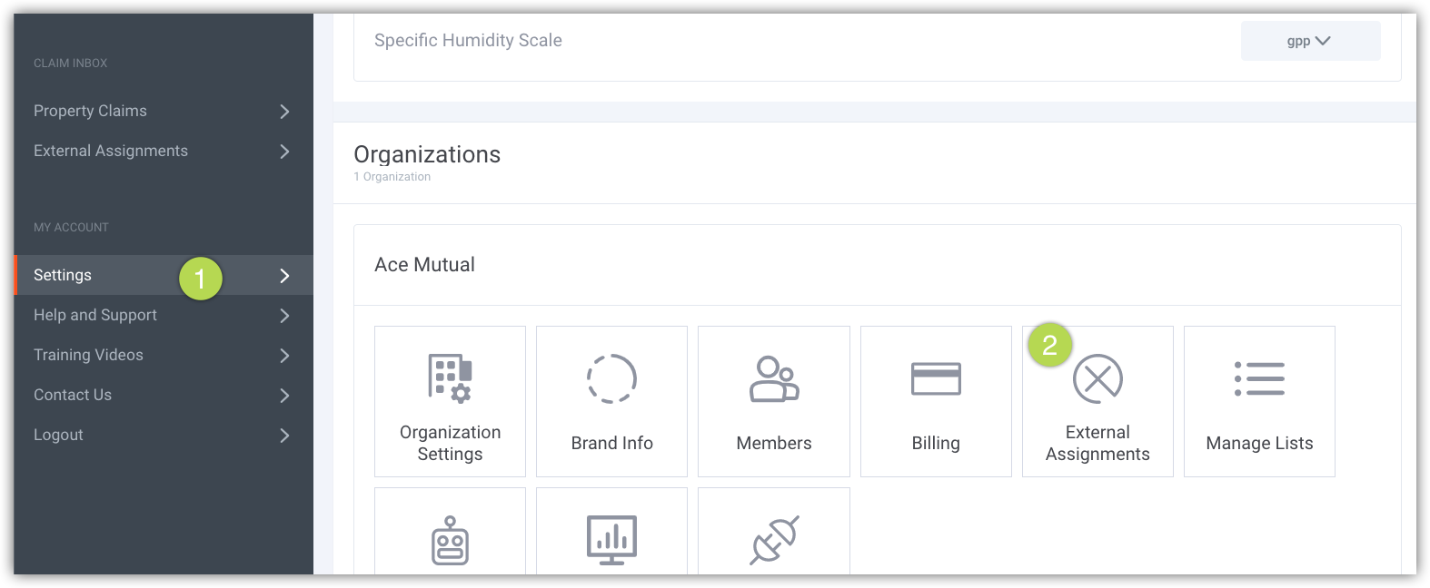Open Help and Support menu item
This screenshot has height=588, width=1430.
click(95, 315)
